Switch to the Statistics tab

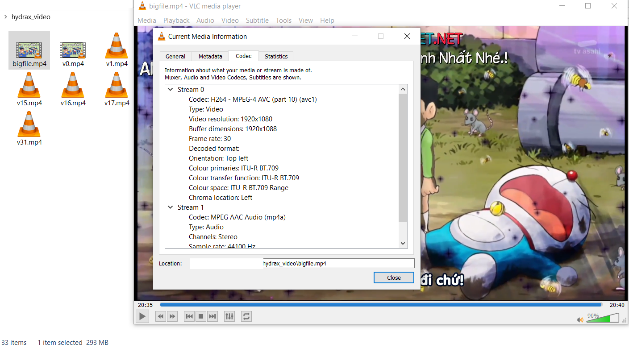(x=276, y=56)
